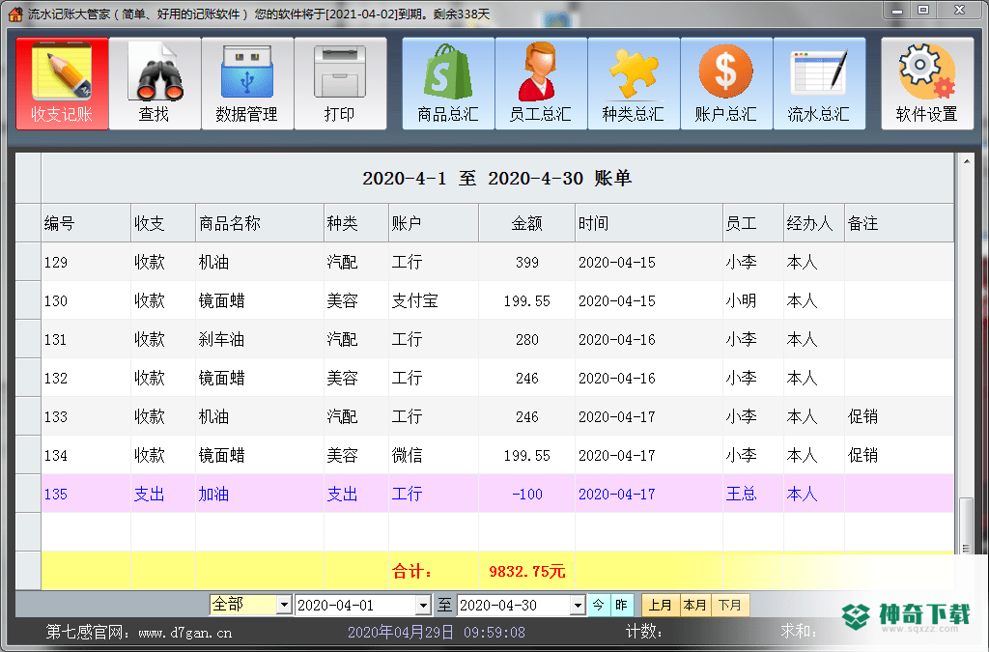Open 账户总汇 dollar coin icon
Viewport: 989px width, 652px height.
pos(726,83)
